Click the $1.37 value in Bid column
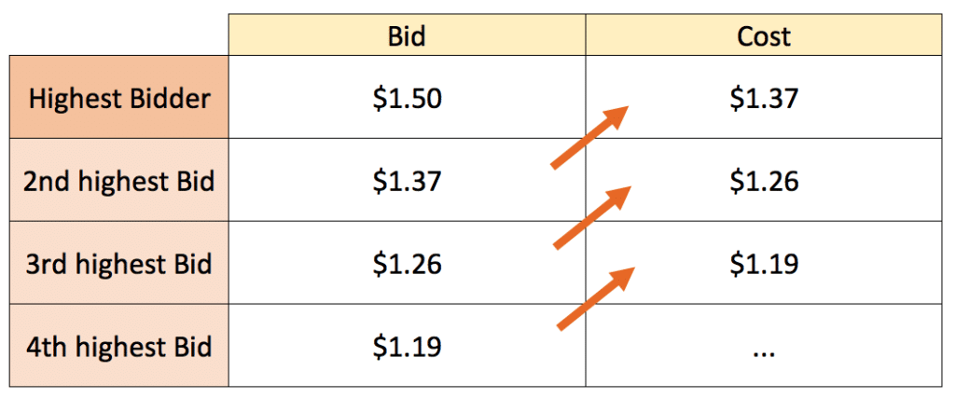 (x=407, y=181)
